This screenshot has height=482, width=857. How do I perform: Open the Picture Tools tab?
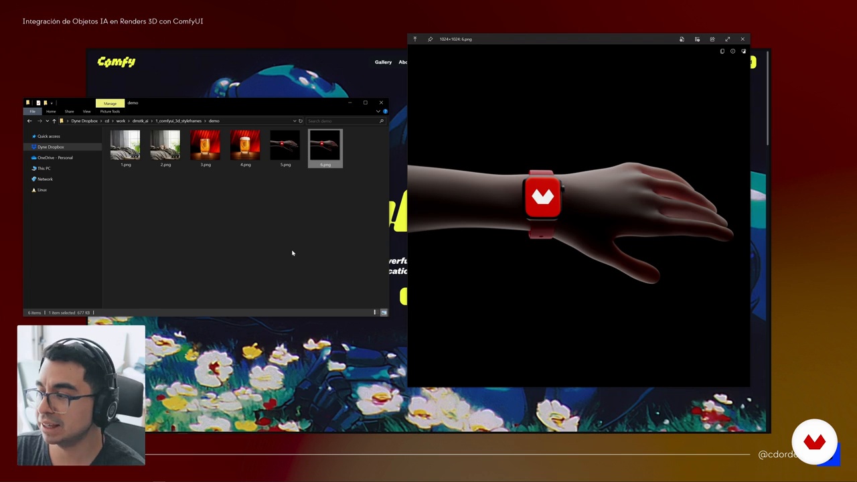110,111
